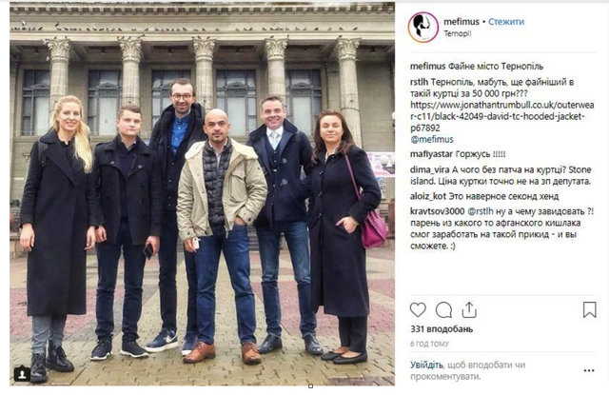This screenshot has width=609, height=395.
Task: Open @rstlh mention in kravtsov3000 comment
Action: 481,211
